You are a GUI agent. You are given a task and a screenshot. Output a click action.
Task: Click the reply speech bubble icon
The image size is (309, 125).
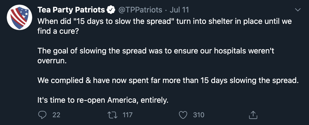tap(42, 115)
